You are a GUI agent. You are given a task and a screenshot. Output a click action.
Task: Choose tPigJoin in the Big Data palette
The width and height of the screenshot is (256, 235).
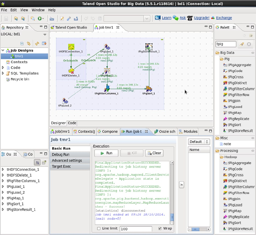coord(234,101)
